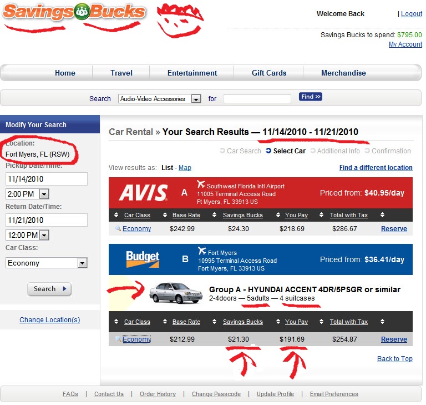
Task: Open the return time 12:00 PM dropdown
Action: pyautogui.click(x=27, y=235)
